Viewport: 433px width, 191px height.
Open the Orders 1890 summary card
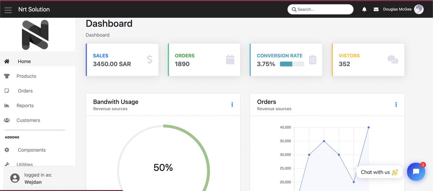coord(204,60)
